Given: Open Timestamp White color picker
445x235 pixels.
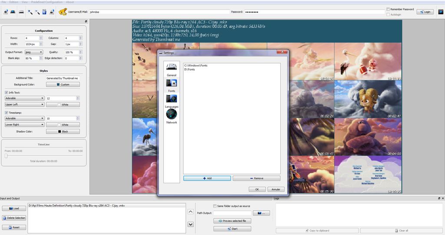Looking at the screenshot, I should coord(63,125).
